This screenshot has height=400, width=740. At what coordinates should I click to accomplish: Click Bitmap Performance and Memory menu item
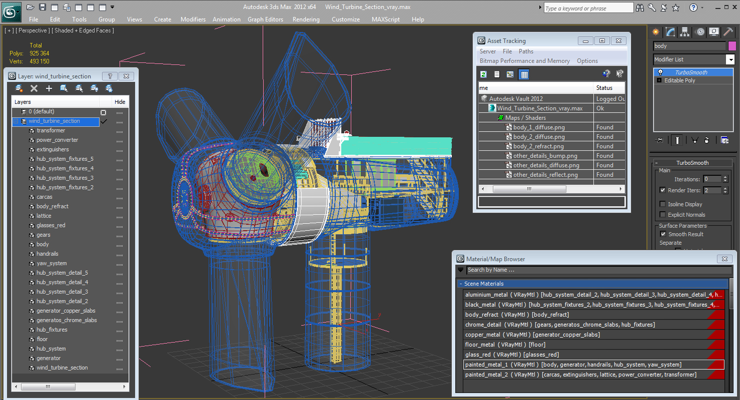pyautogui.click(x=524, y=61)
